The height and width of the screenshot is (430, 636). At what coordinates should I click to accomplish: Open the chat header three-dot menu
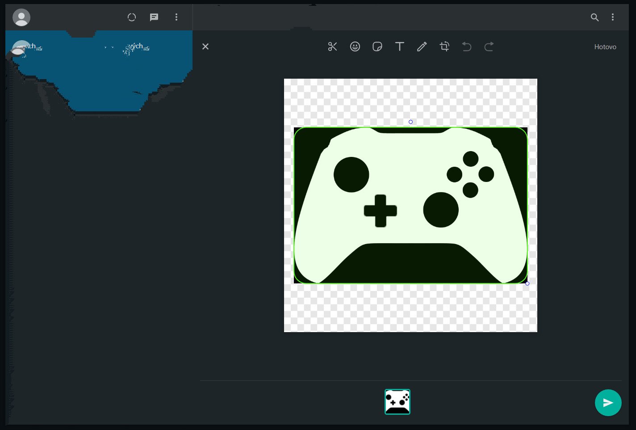pos(613,17)
